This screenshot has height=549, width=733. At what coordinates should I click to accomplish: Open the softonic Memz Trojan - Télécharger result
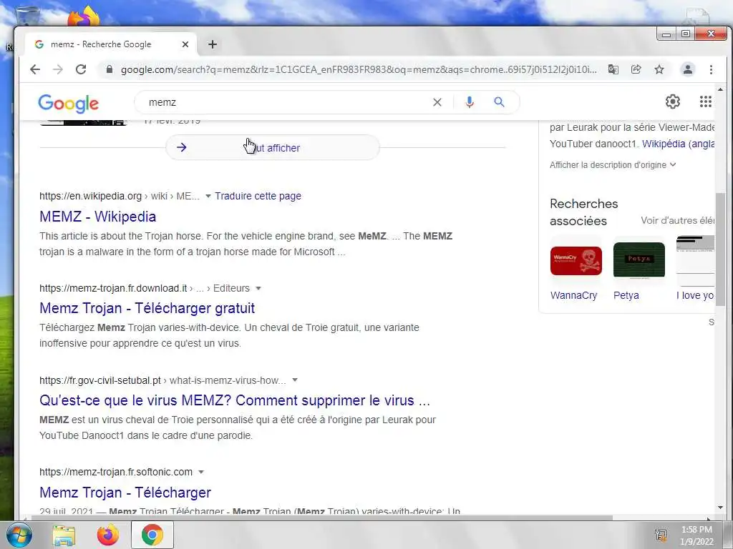coord(125,493)
